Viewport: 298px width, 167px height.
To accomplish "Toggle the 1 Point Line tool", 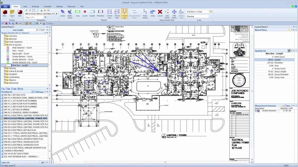I will pyautogui.click(x=124, y=14).
